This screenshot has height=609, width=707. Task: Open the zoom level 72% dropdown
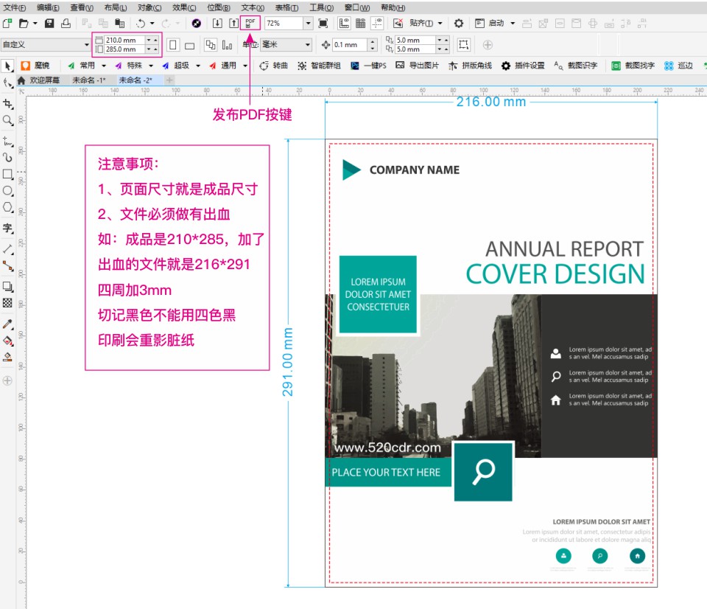tap(308, 23)
